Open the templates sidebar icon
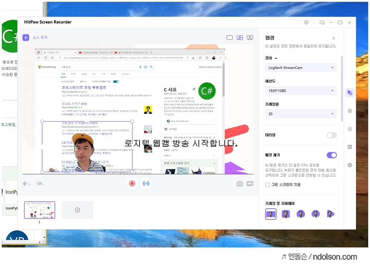370x266 pixels. pos(350,111)
